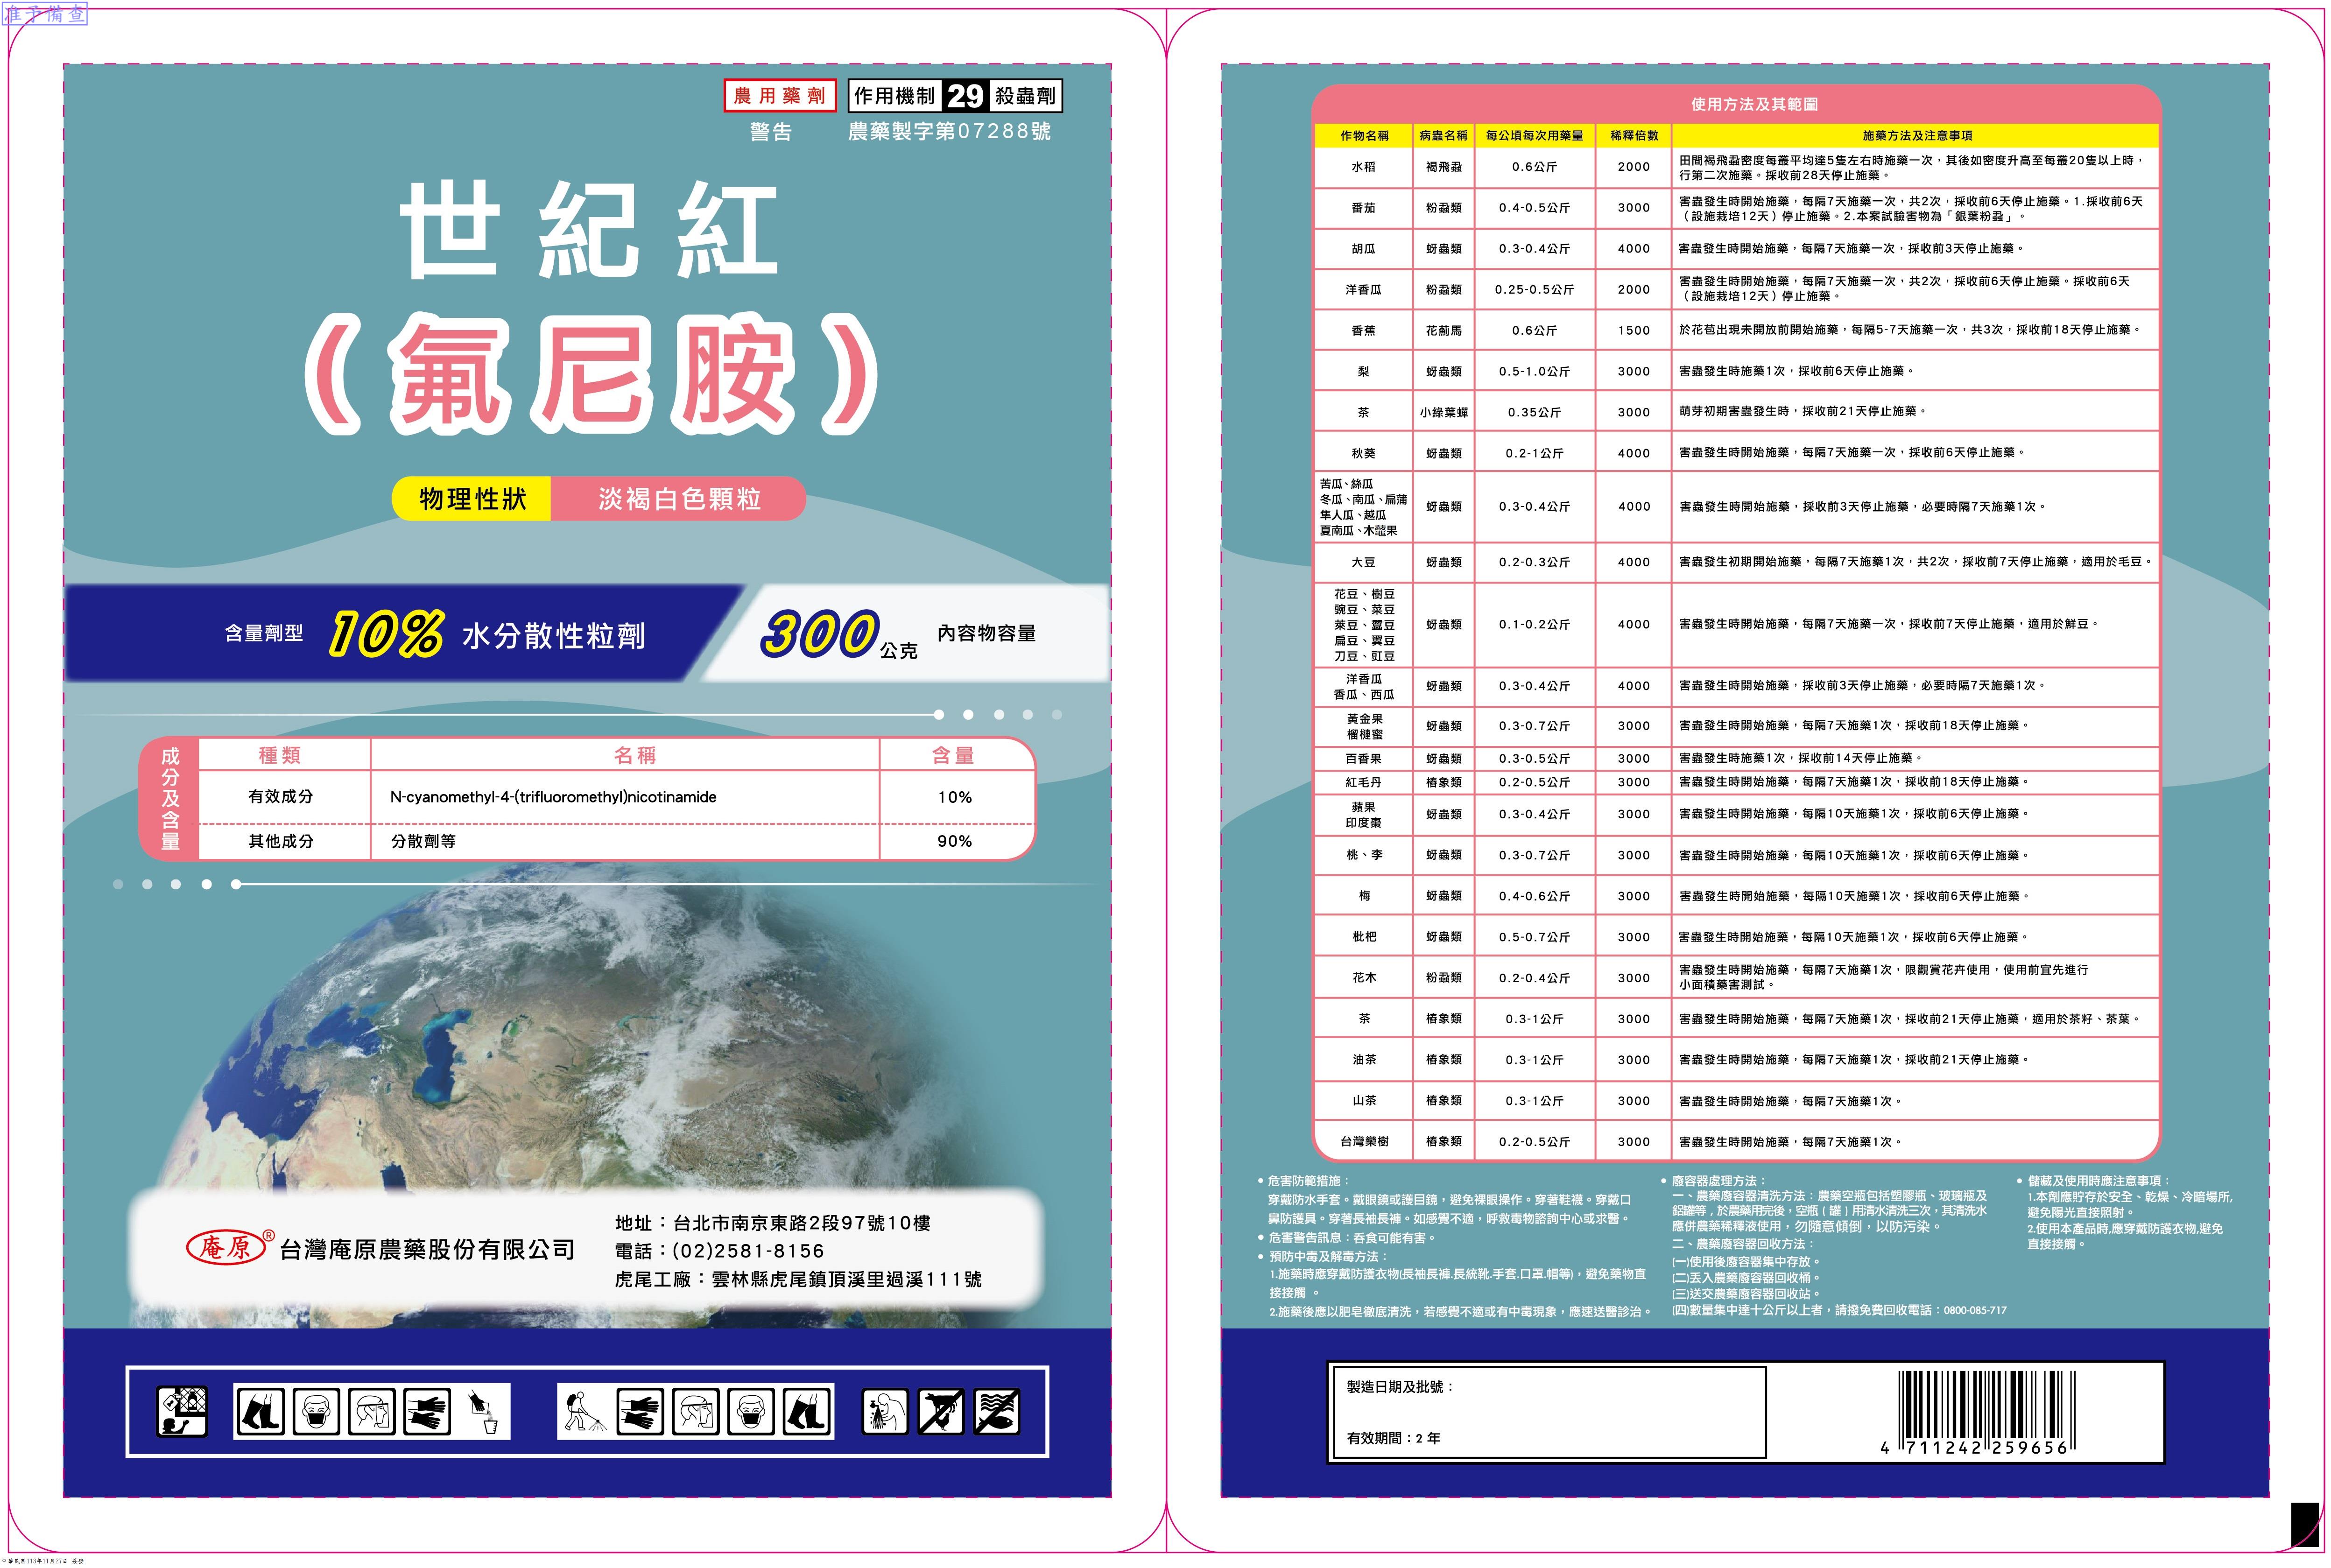This screenshot has height=1568, width=2331.
Task: Click the 病蟲名稱 column header
Action: (x=1443, y=135)
